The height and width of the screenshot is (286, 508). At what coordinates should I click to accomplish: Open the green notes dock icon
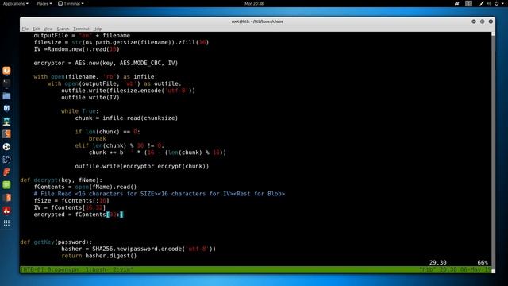pyautogui.click(x=6, y=185)
